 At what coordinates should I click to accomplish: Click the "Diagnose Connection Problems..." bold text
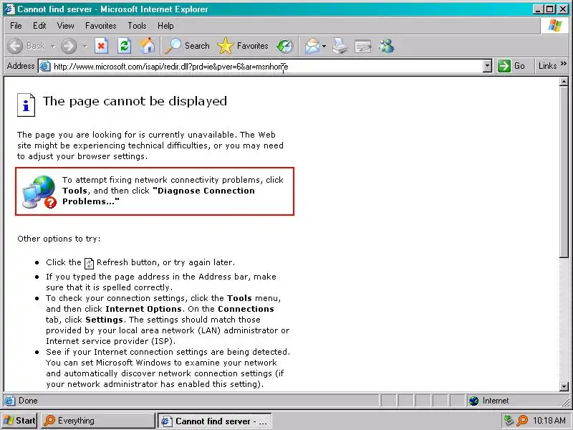click(158, 196)
